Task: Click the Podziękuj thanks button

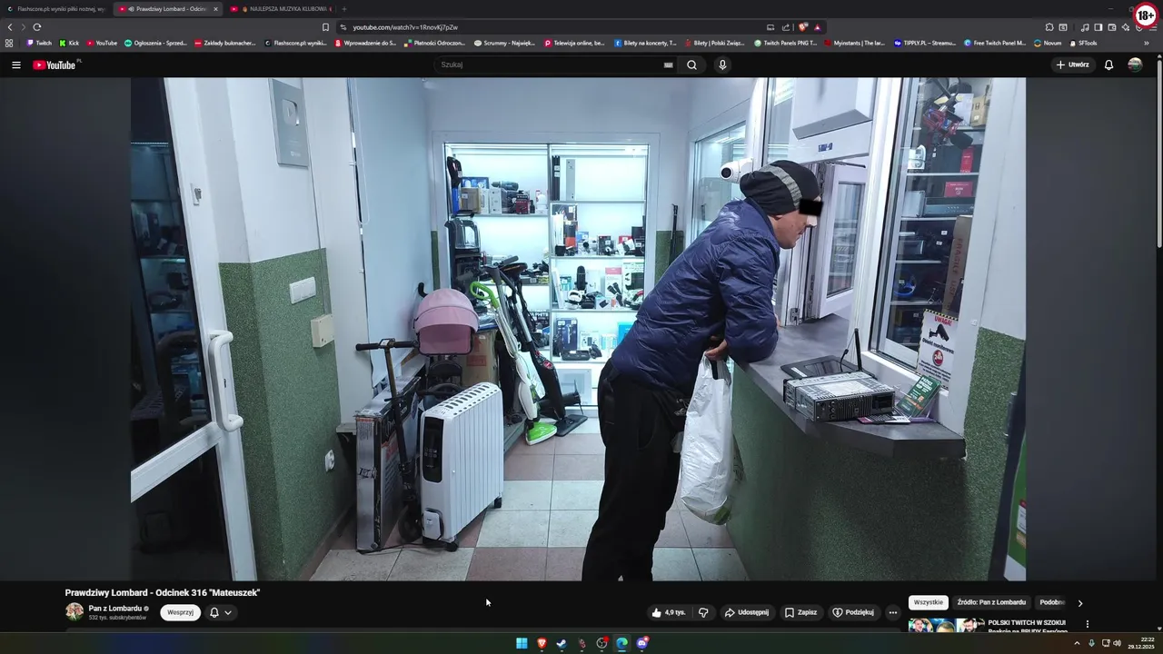Action: (853, 612)
